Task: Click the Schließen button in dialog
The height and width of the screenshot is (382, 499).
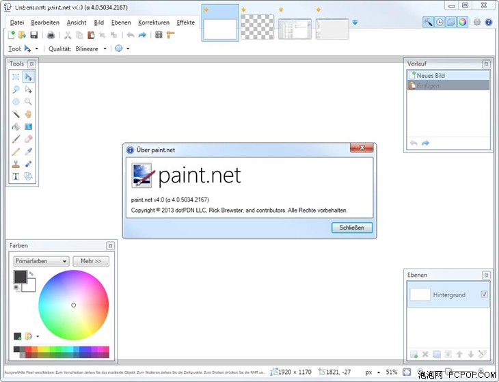Action: [351, 228]
